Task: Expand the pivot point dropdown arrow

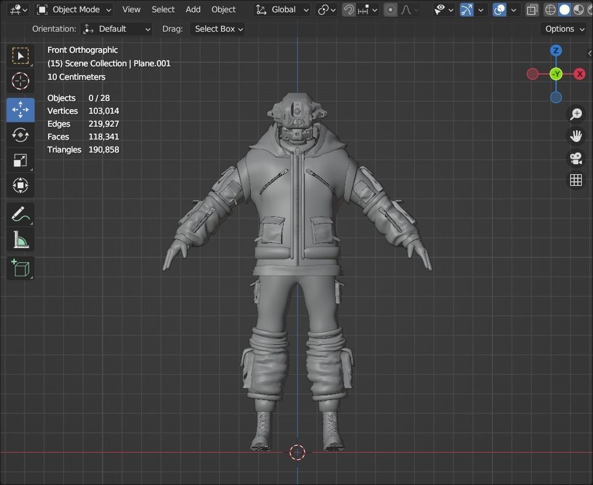Action: pos(333,10)
